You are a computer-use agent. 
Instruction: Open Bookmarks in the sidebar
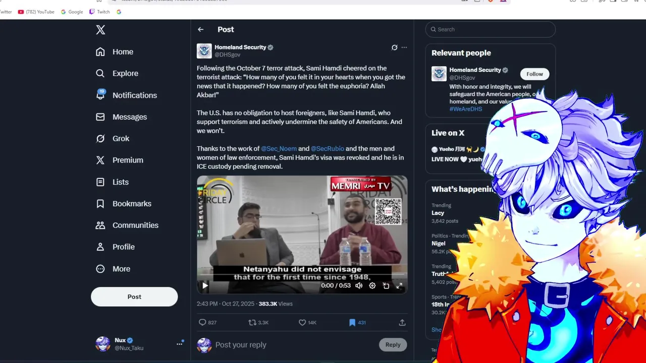pos(124,204)
